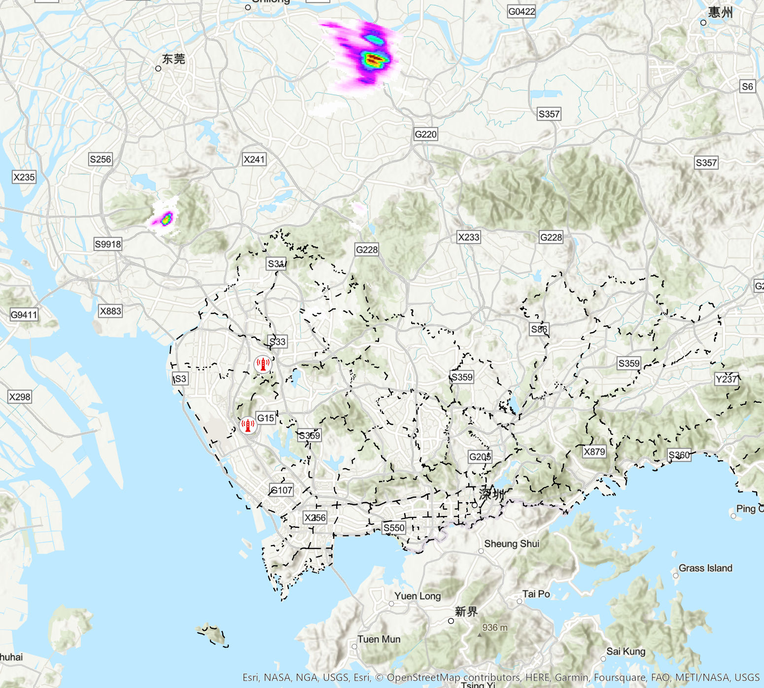Click the G228 route shield near the center
Image resolution: width=764 pixels, height=688 pixels.
pyautogui.click(x=367, y=250)
